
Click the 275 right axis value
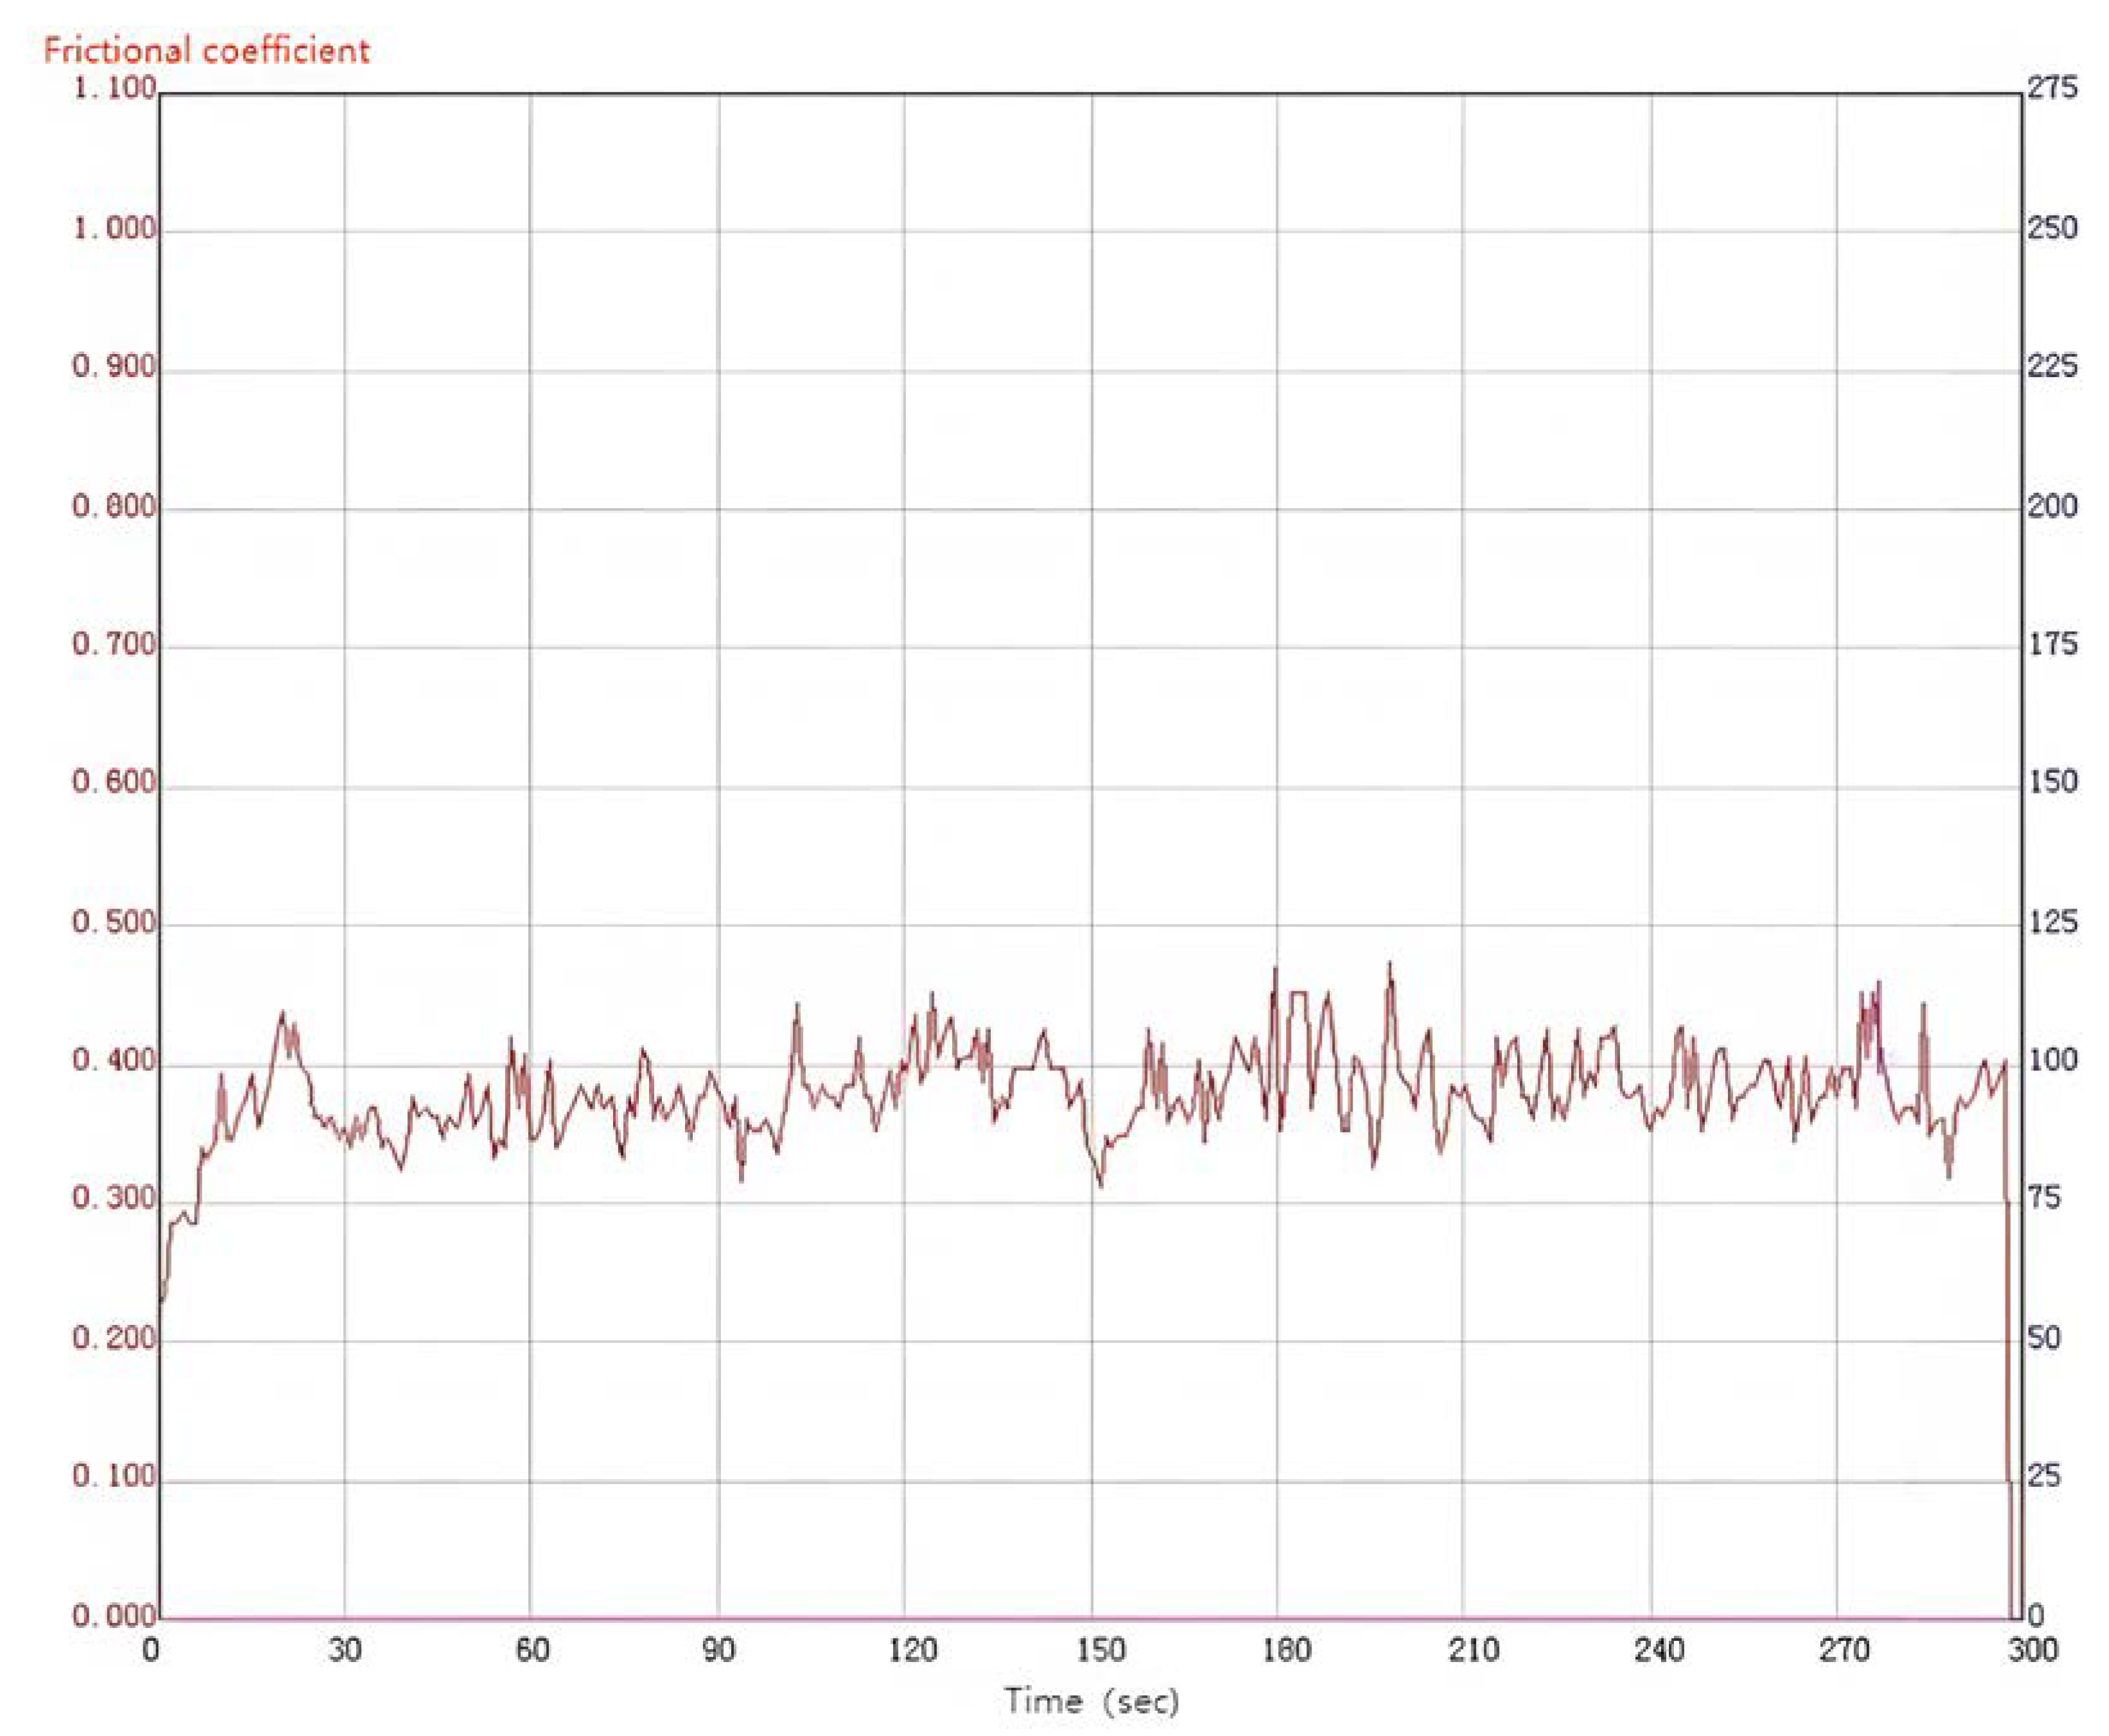[x=2052, y=88]
